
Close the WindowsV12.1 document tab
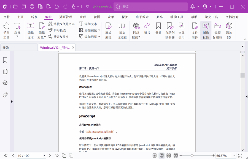coord(73,48)
